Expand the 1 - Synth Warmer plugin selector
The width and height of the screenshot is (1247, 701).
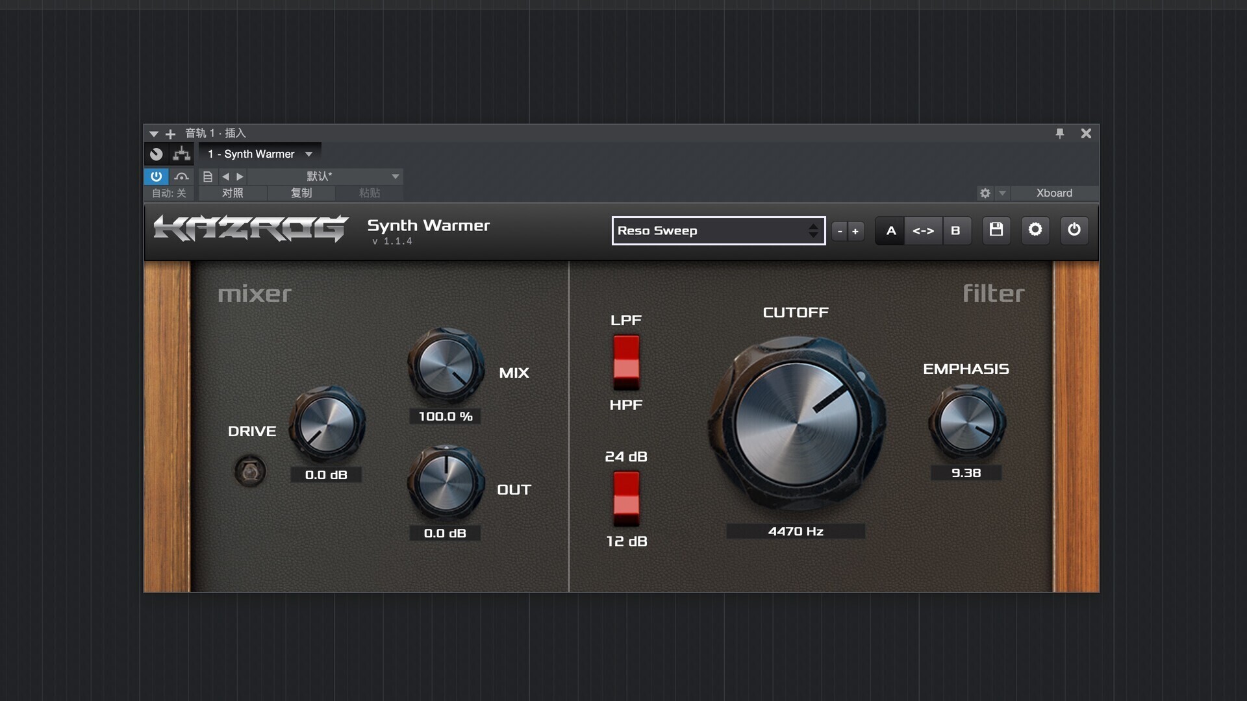coord(260,154)
